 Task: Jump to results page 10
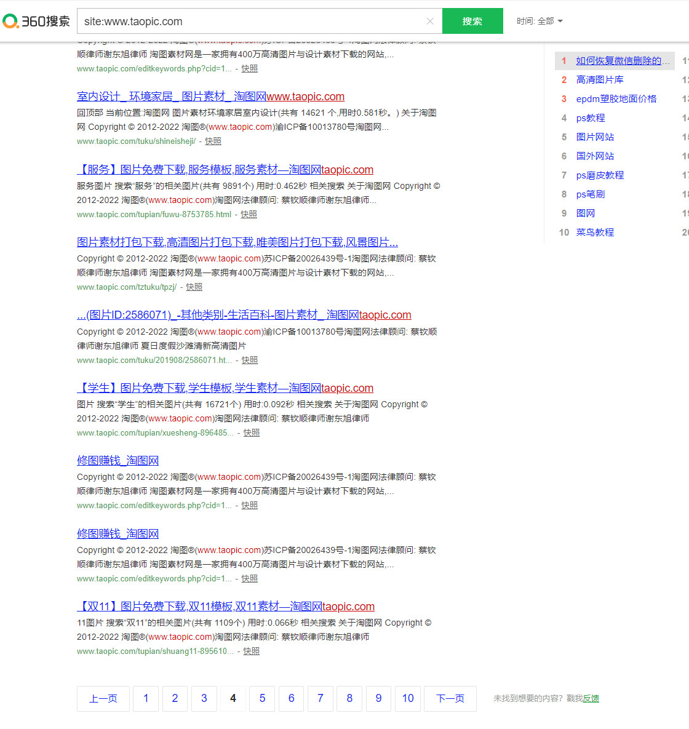pyautogui.click(x=408, y=699)
